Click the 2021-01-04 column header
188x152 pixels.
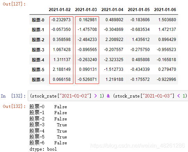(x=112, y=10)
